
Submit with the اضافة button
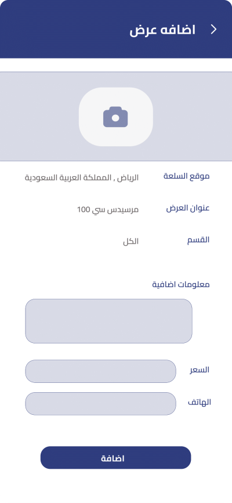[115, 457]
